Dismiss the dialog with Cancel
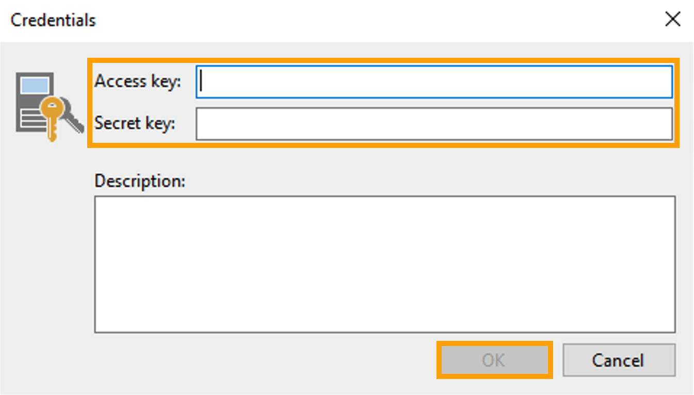The width and height of the screenshot is (694, 395). pyautogui.click(x=618, y=360)
